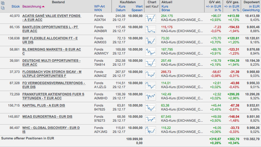
Task: Select WKN A0NB6R
Action: (x=101, y=31)
